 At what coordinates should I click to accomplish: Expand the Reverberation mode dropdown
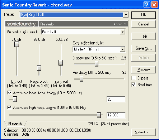click(122, 32)
